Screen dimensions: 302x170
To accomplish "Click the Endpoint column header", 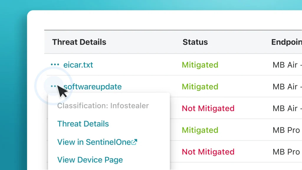I will [x=286, y=42].
